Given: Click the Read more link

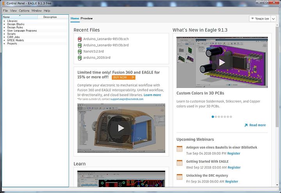Looking at the screenshot, I should pos(258,125).
